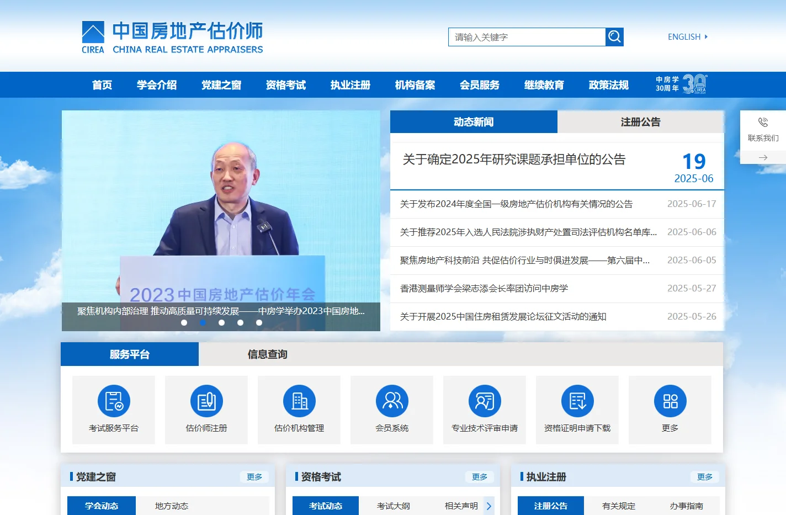
Task: Click 更多 in 执业注册 section
Action: click(705, 477)
